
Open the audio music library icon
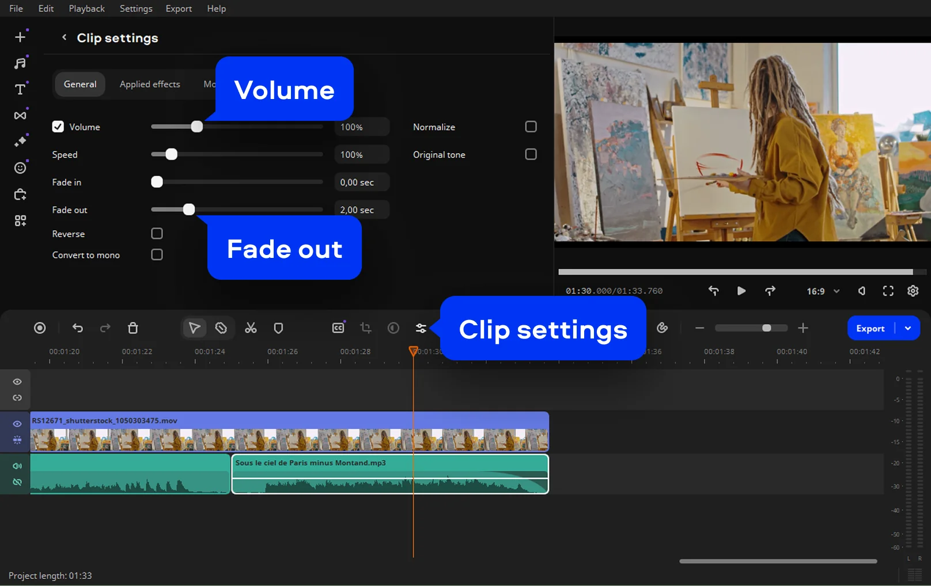[20, 63]
